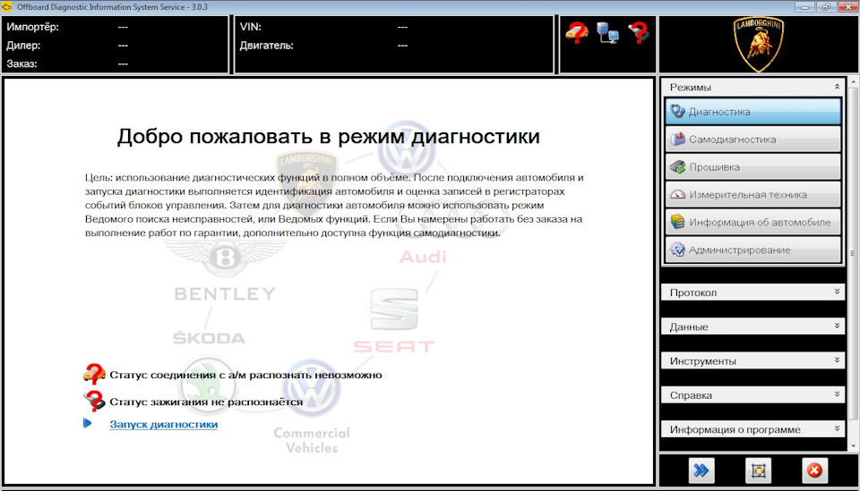Viewport: 860px width, 491px height.
Task: Click the ignition key status icon in header
Action: 639,33
